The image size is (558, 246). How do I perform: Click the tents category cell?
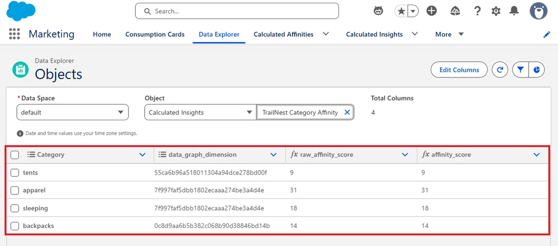(x=30, y=173)
